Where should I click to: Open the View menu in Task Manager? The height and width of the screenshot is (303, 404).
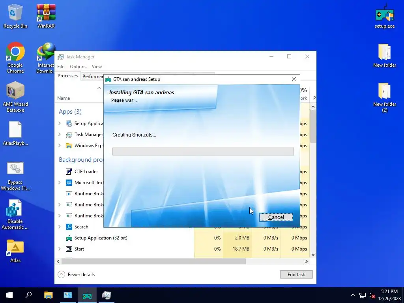97,66
